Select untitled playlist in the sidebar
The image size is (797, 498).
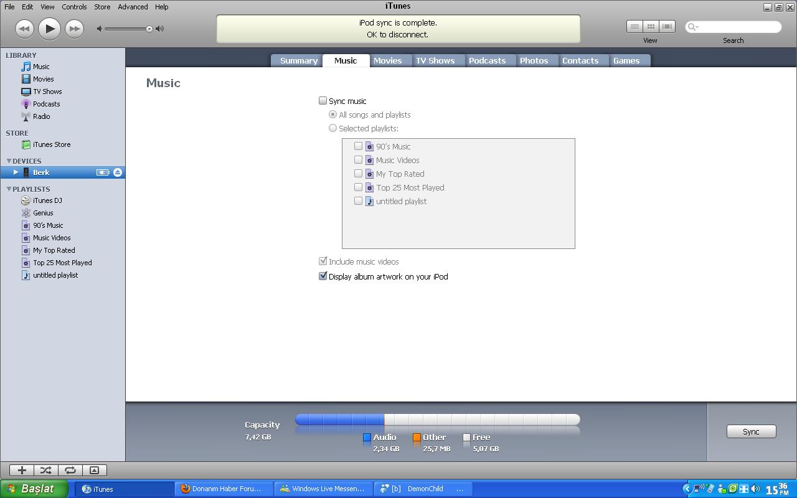point(55,275)
